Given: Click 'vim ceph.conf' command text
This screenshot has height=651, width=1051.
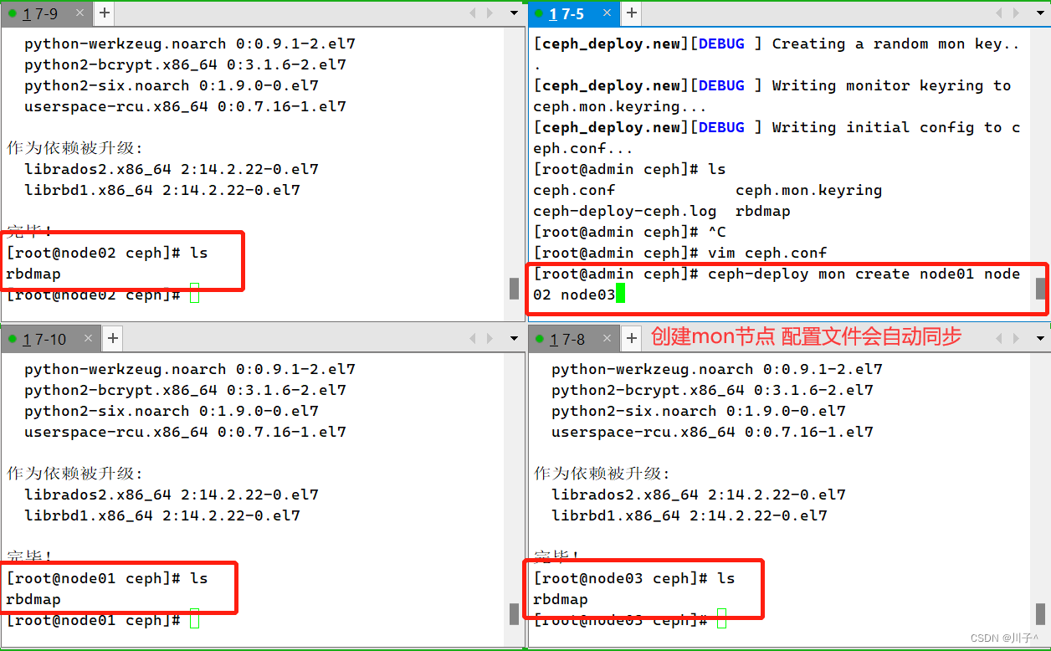Looking at the screenshot, I should pyautogui.click(x=767, y=253).
